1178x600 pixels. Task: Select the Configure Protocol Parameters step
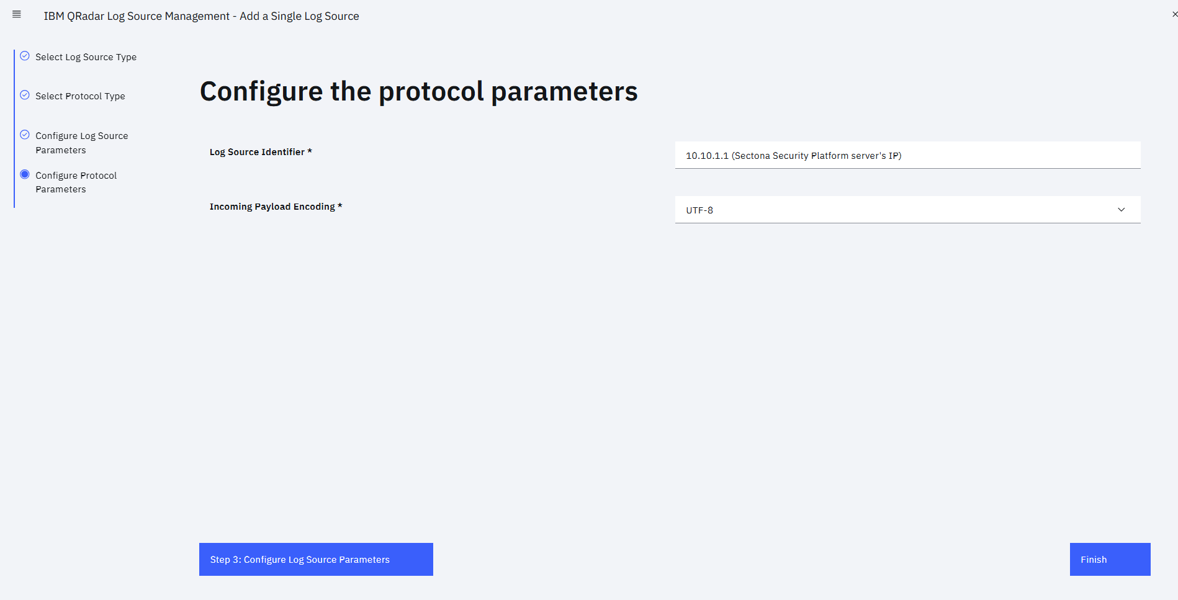75,182
